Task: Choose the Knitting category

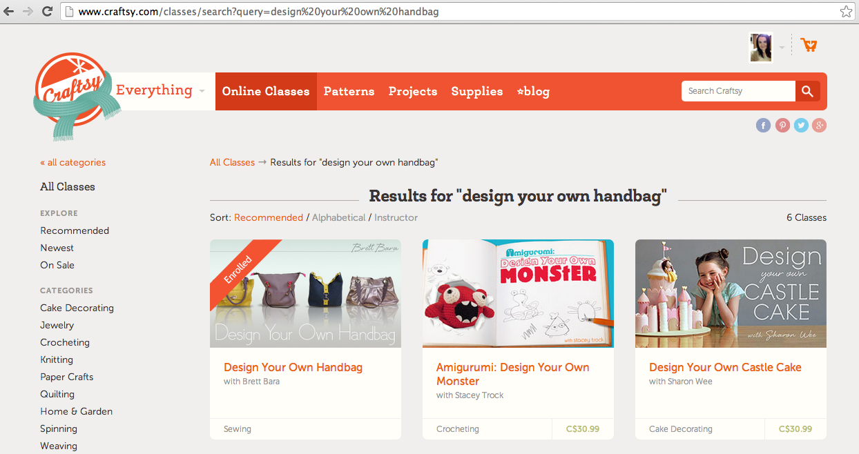Action: coord(57,359)
